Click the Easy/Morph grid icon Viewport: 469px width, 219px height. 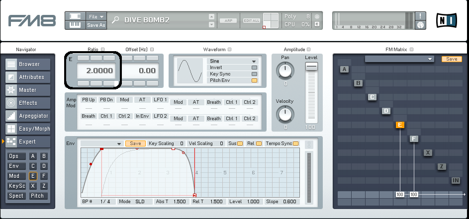(x=11, y=129)
